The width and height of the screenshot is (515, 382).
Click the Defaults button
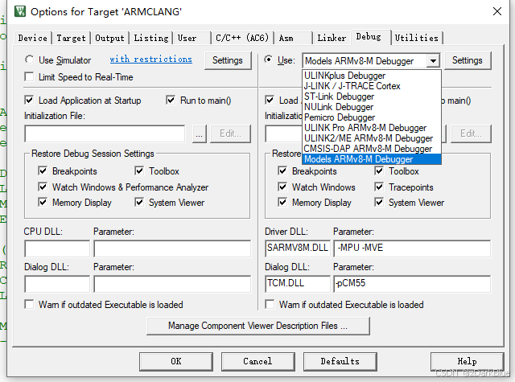click(340, 361)
